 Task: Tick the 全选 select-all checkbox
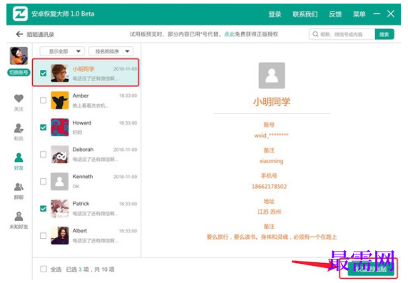point(44,269)
